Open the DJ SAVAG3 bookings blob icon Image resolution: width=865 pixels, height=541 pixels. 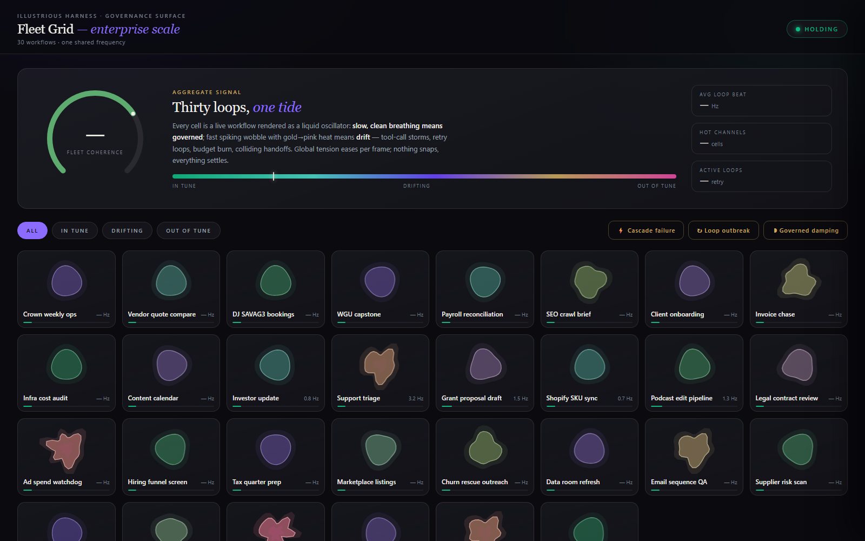(276, 281)
